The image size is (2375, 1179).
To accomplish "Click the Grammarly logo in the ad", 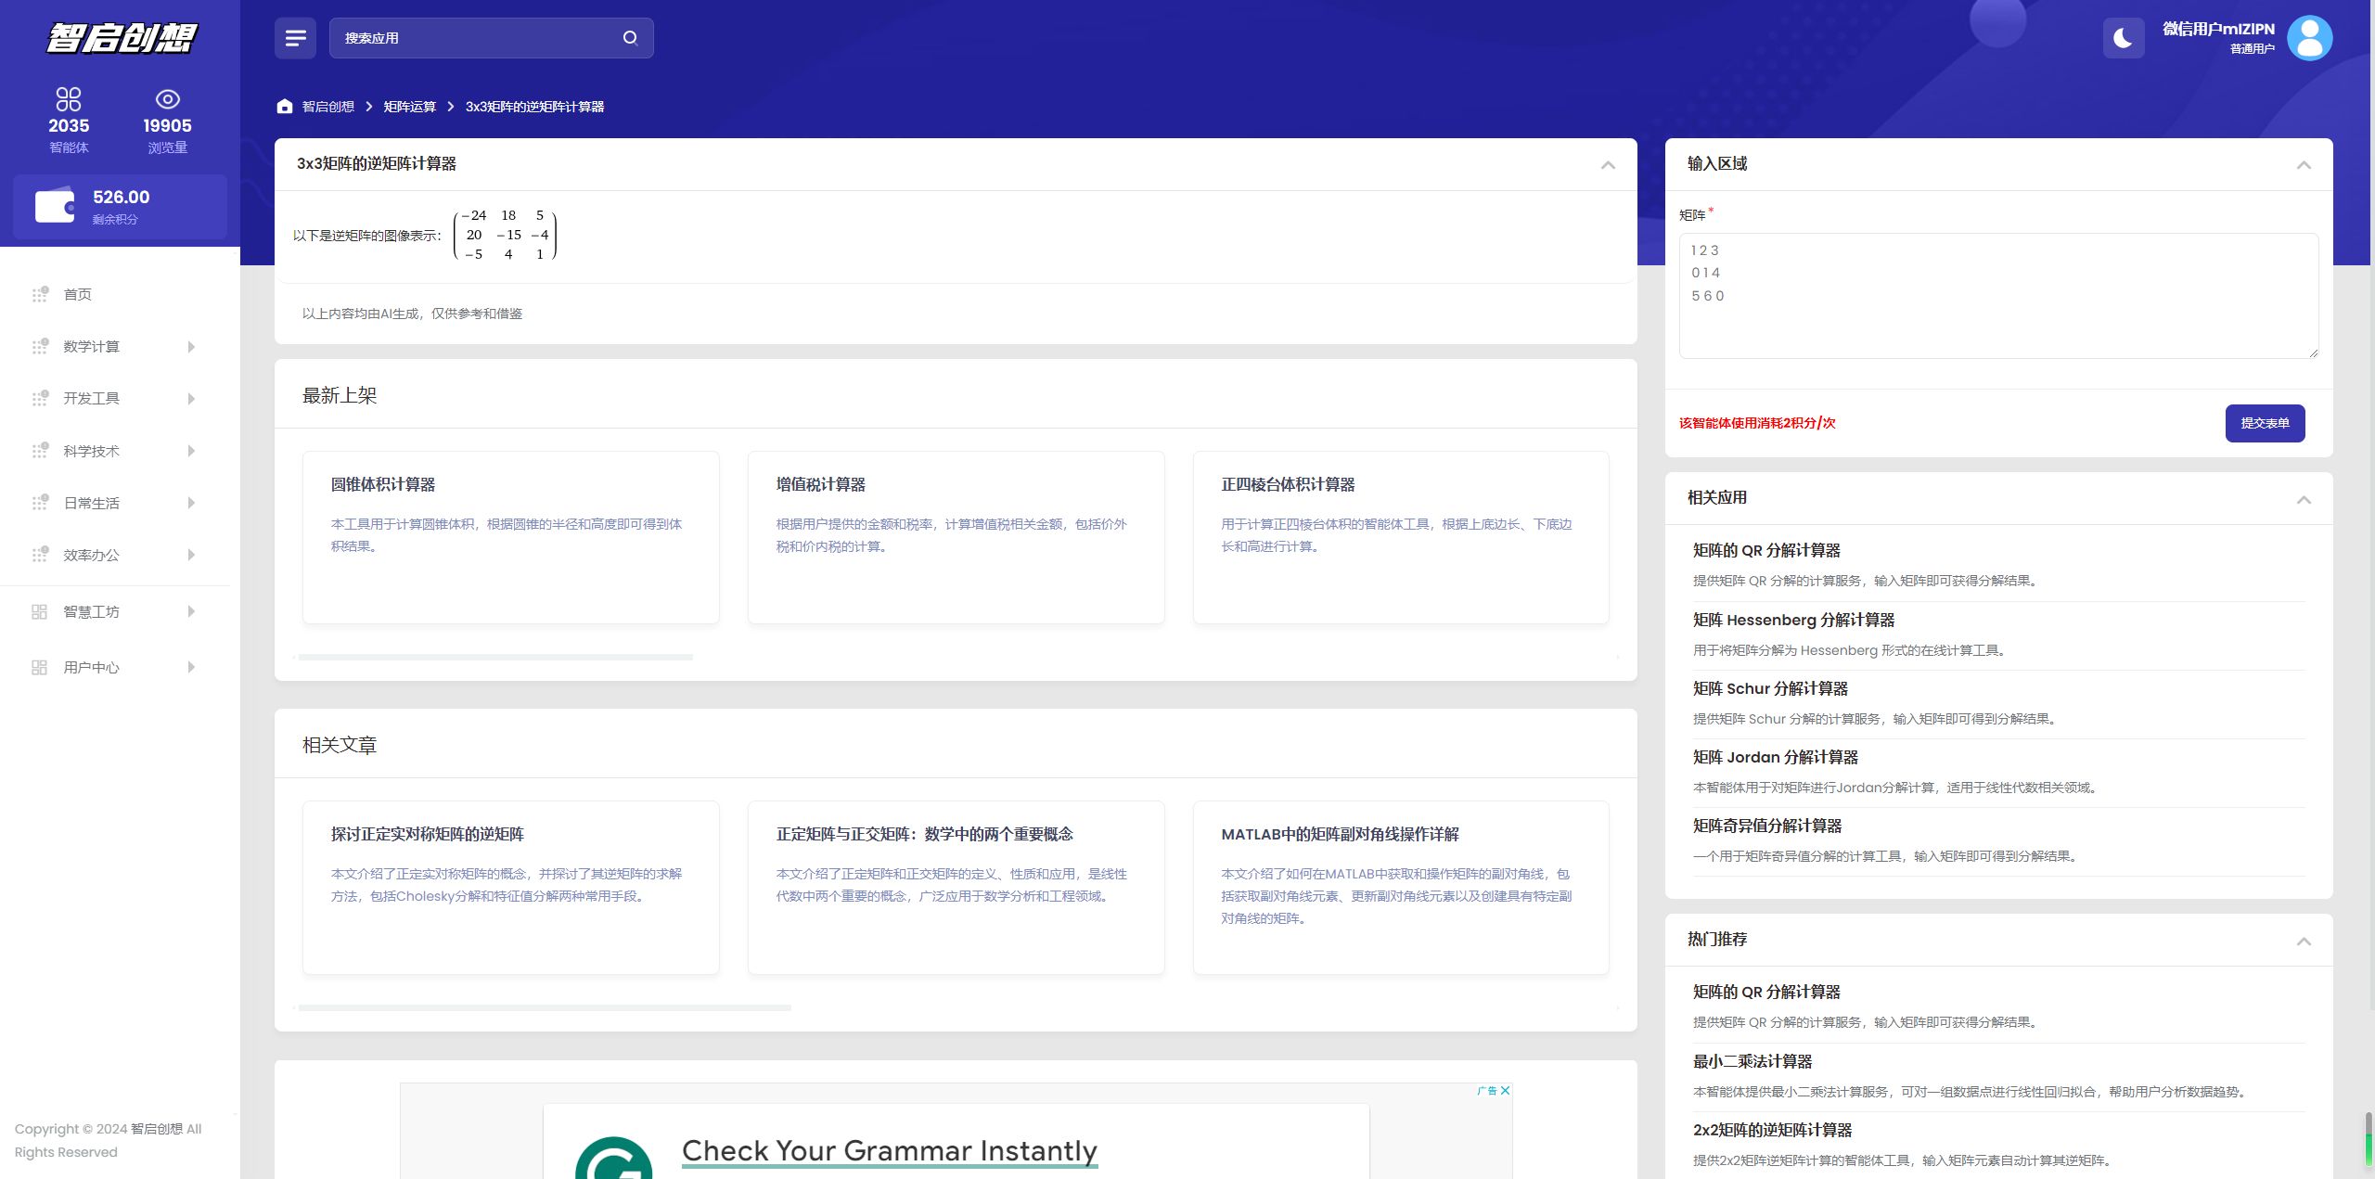I will point(613,1158).
